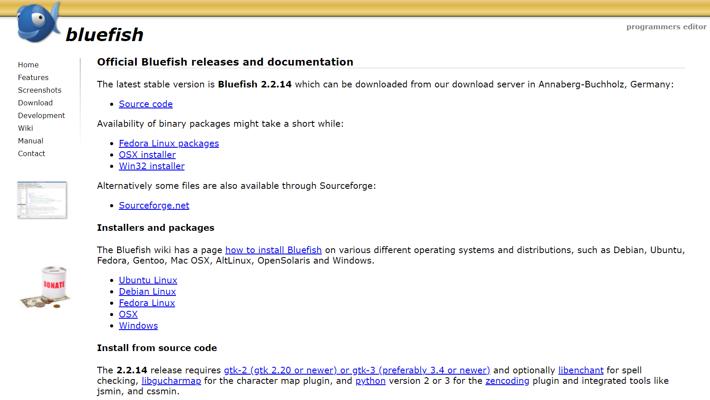
Task: Click the Installers and packages heading
Action: coord(156,228)
